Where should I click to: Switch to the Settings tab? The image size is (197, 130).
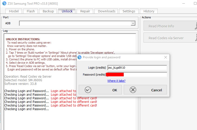pos(129,11)
